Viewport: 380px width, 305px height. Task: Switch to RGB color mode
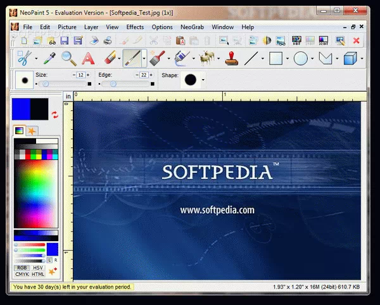22,268
